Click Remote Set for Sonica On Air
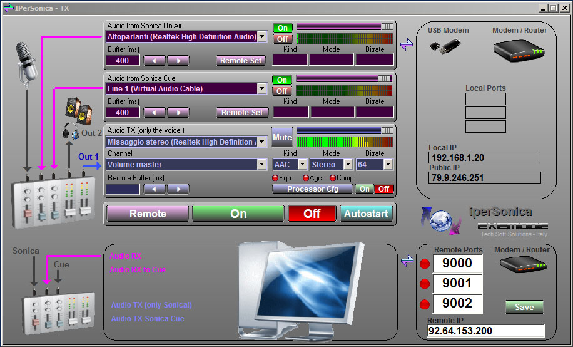This screenshot has height=347, width=573. click(x=241, y=61)
